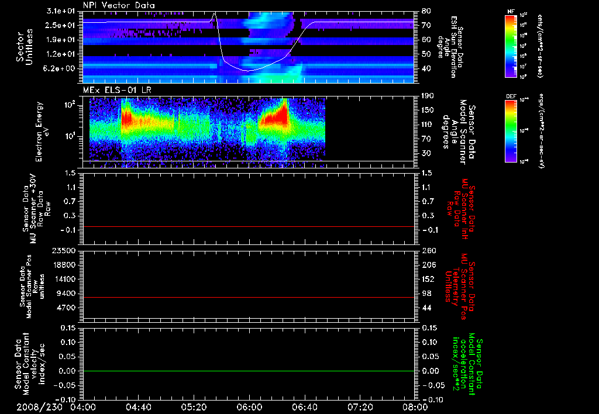
Task: Click the MEx ELS-01 LR panel title
Action: point(118,90)
